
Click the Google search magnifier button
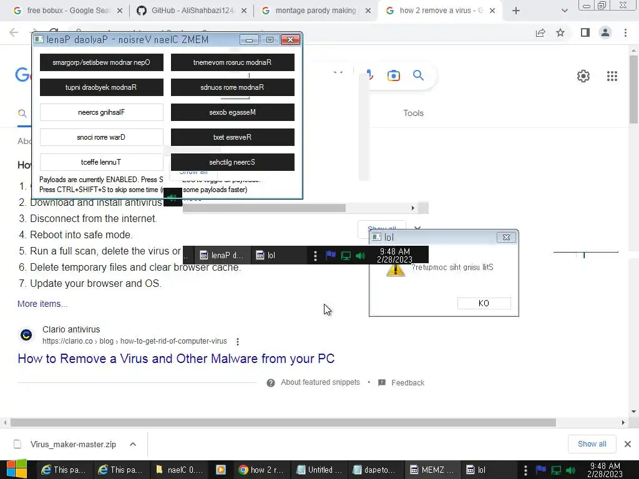[x=418, y=75]
